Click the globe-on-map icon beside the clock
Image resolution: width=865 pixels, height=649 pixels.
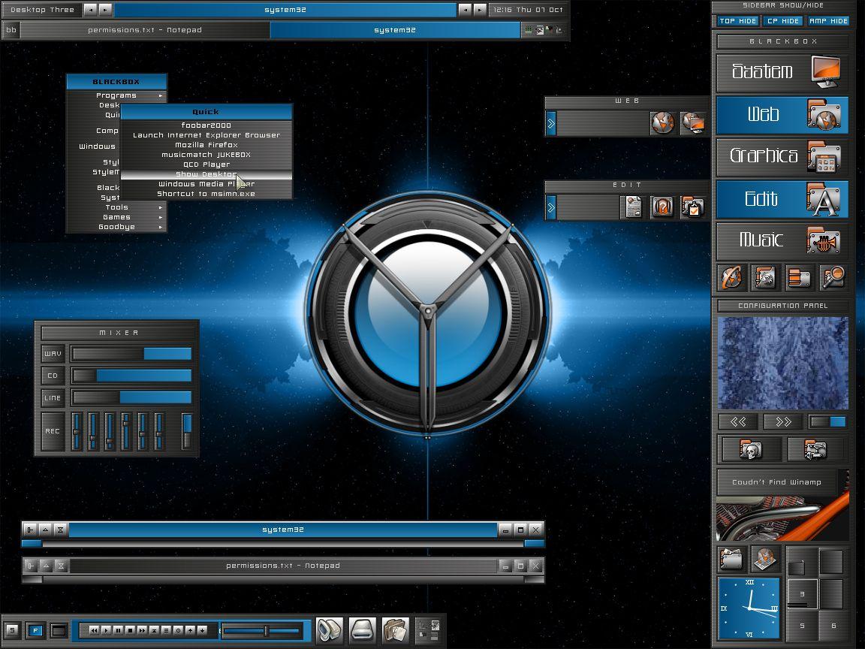[x=764, y=559]
